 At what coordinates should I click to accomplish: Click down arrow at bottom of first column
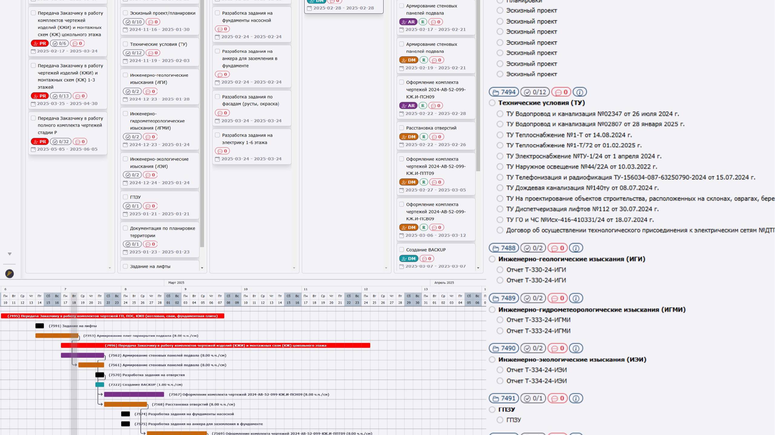point(110,268)
